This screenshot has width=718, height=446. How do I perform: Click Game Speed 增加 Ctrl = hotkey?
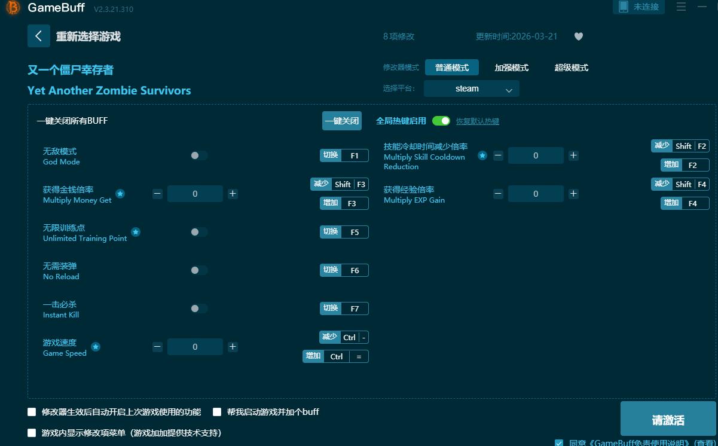click(x=336, y=356)
